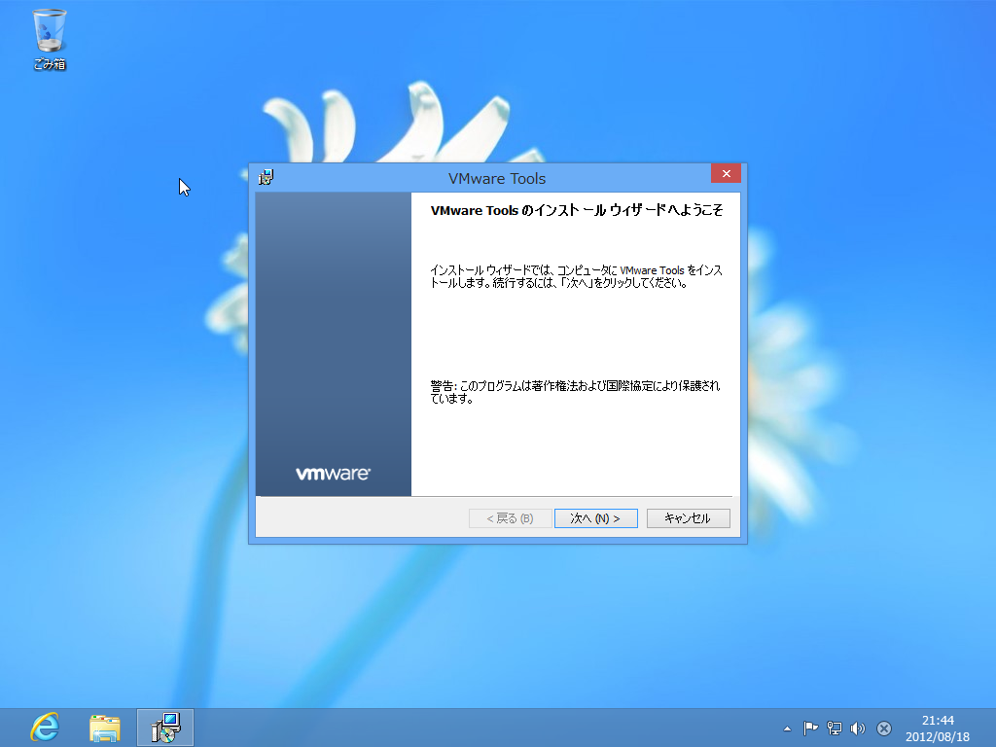Click the installer icon in dialog title bar
The height and width of the screenshot is (747, 996).
266,177
